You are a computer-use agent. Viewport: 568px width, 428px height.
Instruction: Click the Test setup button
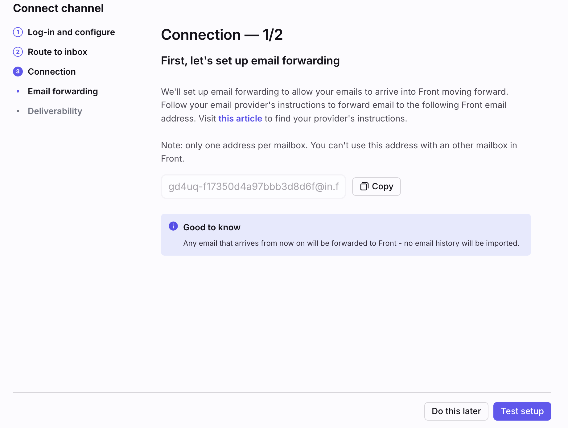pos(522,411)
